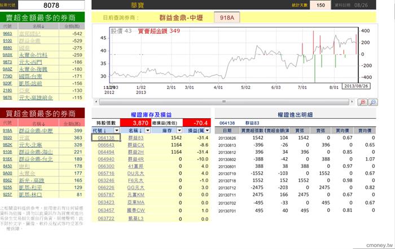
Task: Select the broker code field 918A
Action: tap(227, 17)
